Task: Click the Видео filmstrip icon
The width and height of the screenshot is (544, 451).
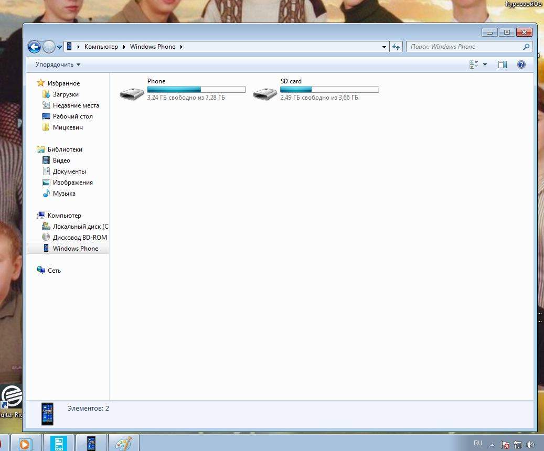Action: (x=46, y=160)
